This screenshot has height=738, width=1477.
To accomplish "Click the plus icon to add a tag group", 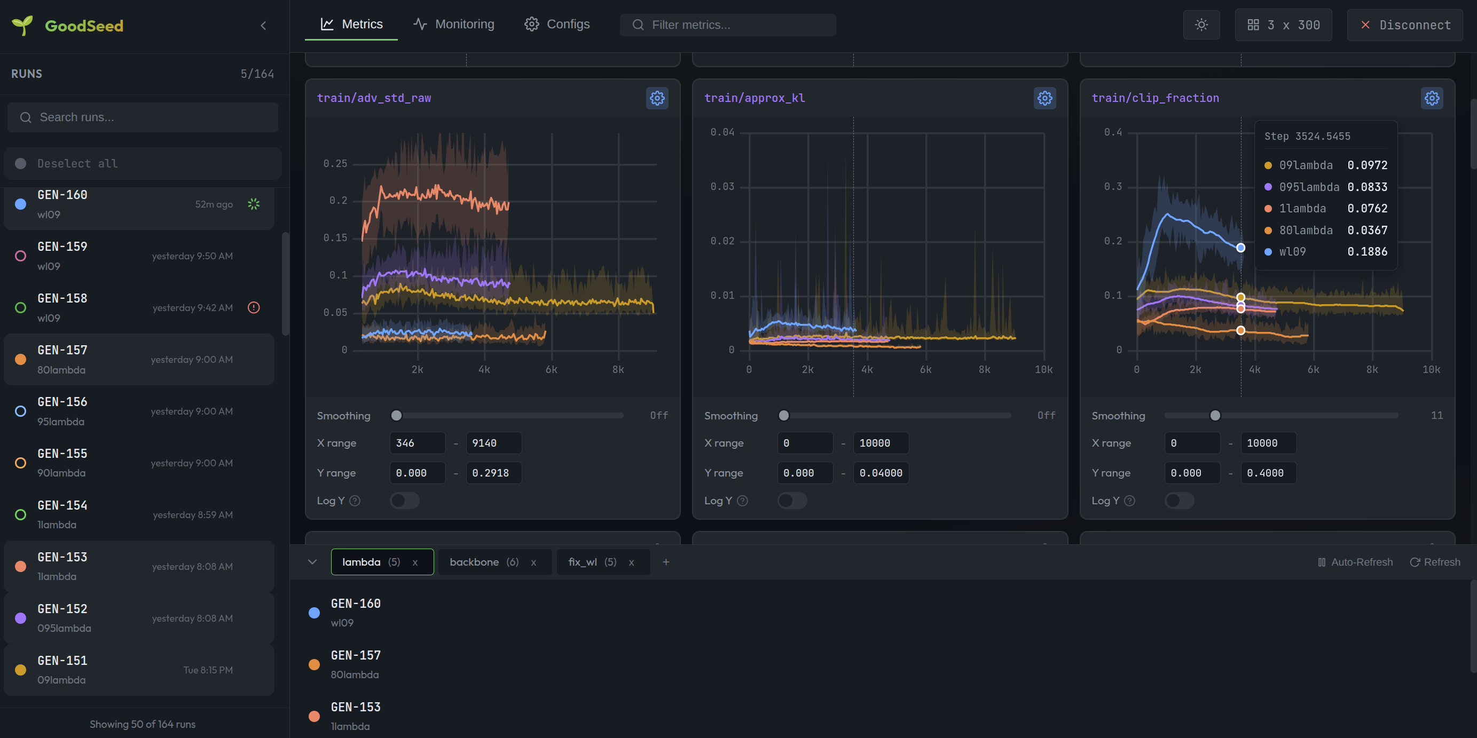I will 666,562.
